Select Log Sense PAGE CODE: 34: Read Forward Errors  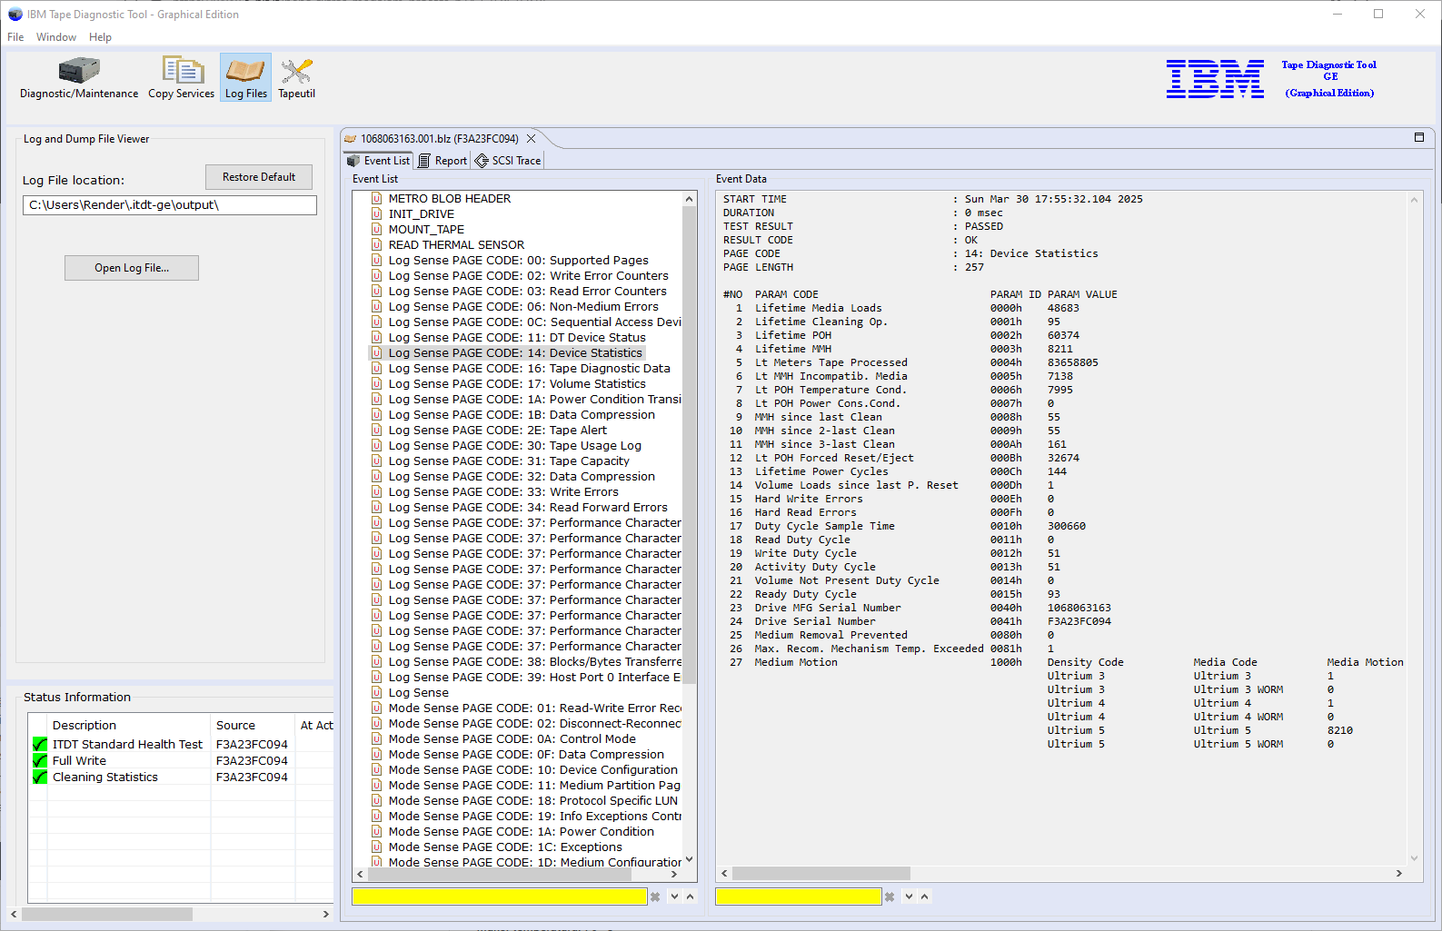[x=528, y=507]
